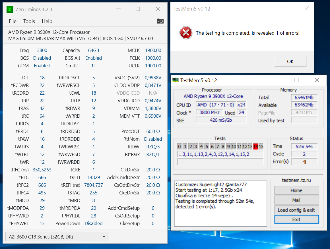The image size is (330, 249).
Task: Click test box 7 in Tests
Action: [218, 146]
